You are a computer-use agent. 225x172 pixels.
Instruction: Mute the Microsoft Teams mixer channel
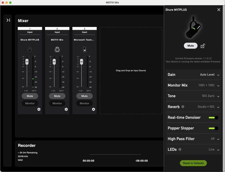coord(84,96)
